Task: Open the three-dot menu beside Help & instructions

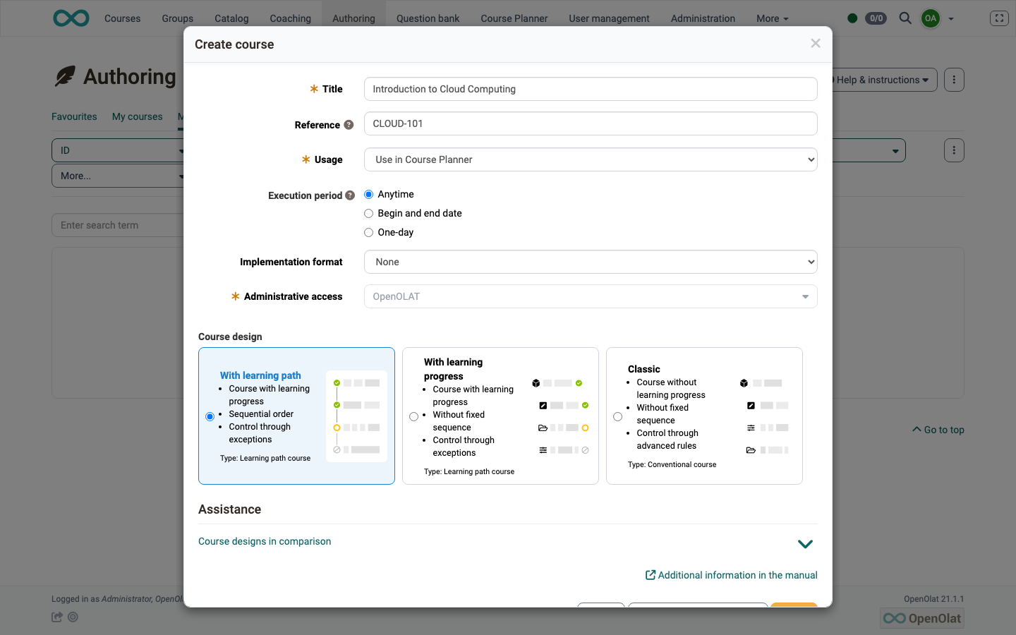Action: [954, 80]
